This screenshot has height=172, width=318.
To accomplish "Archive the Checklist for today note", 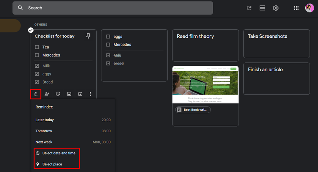I will (x=80, y=94).
